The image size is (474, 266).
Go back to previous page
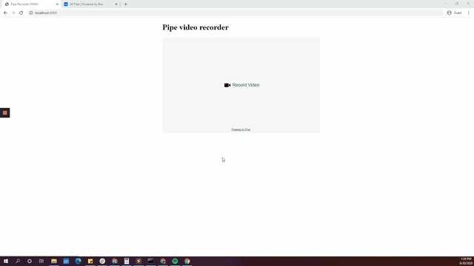[x=5, y=13]
